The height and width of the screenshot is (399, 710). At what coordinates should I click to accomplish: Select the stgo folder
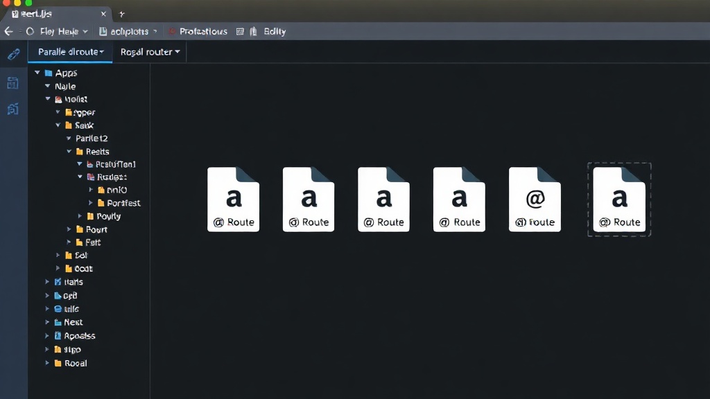[x=67, y=349]
